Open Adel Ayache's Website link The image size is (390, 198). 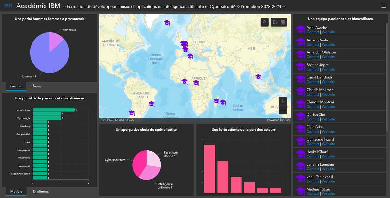[328, 32]
